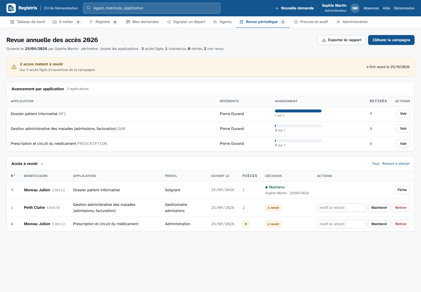Click the search magnifier icon
The width and height of the screenshot is (421, 292).
(89, 8)
